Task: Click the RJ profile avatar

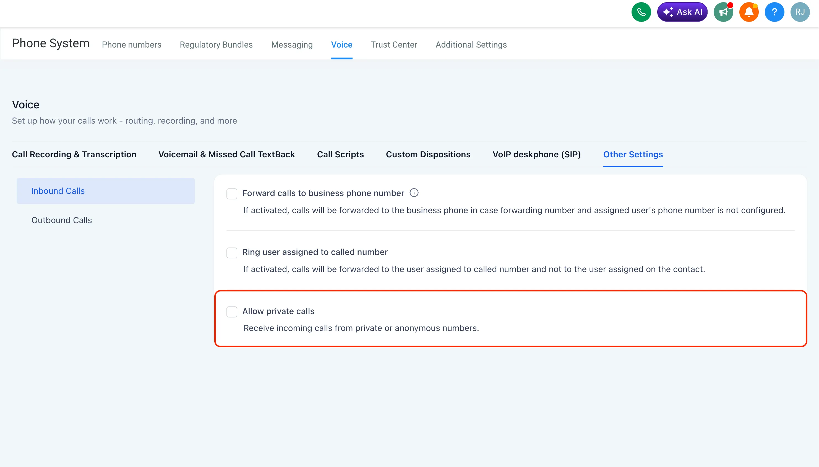Action: coord(800,12)
